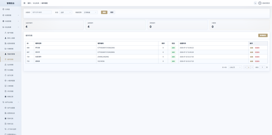This screenshot has width=272, height=135.
Task: Open the 15条/页 page size dropdown
Action: pos(235,67)
